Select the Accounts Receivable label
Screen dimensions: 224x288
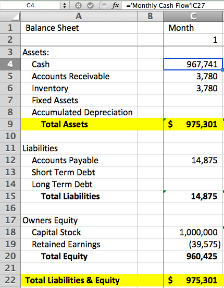(x=79, y=76)
